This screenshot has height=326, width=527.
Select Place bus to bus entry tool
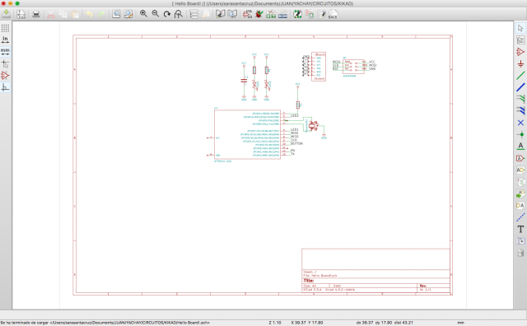coord(520,110)
